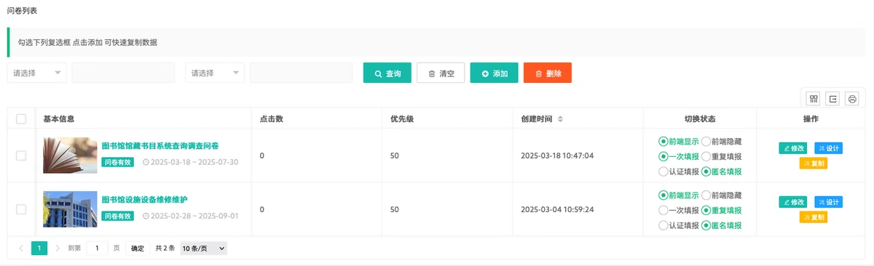This screenshot has width=874, height=266.
Task: Click the 共 2 条 total count text
Action: (x=165, y=248)
